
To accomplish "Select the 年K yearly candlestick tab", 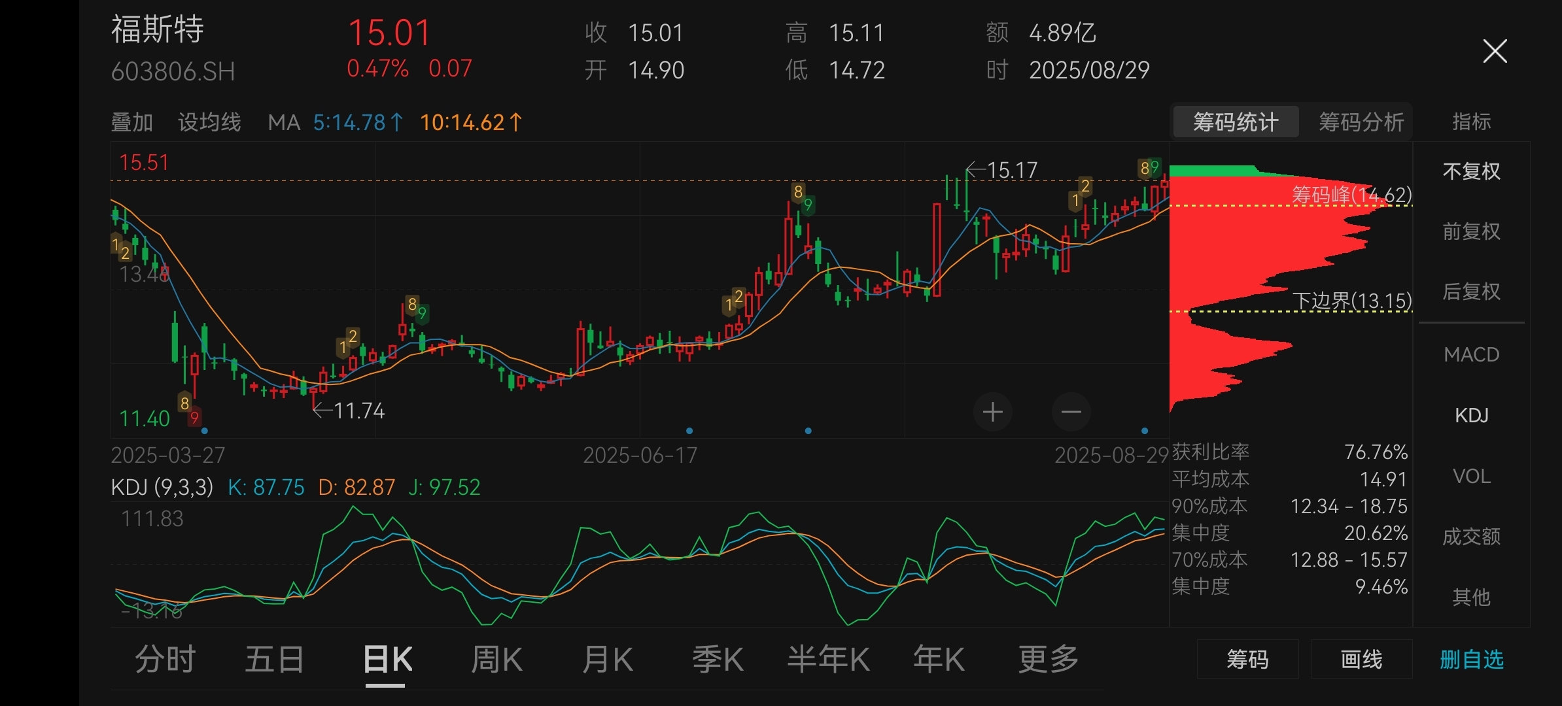I will [x=939, y=659].
